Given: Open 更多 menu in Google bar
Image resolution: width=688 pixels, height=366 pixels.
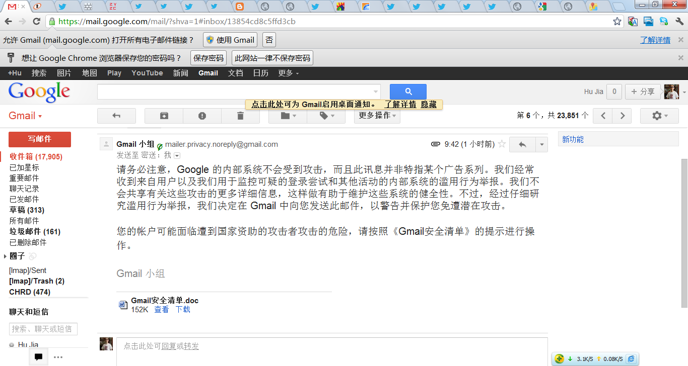Looking at the screenshot, I should pos(288,73).
